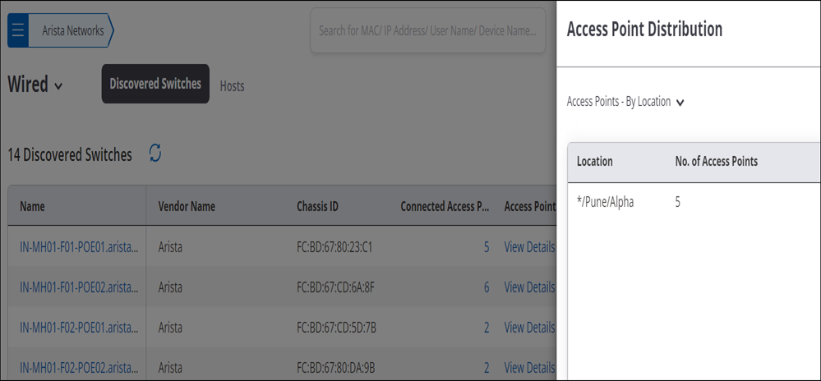Sort by No. of Access Points column
821x381 pixels.
coord(717,162)
